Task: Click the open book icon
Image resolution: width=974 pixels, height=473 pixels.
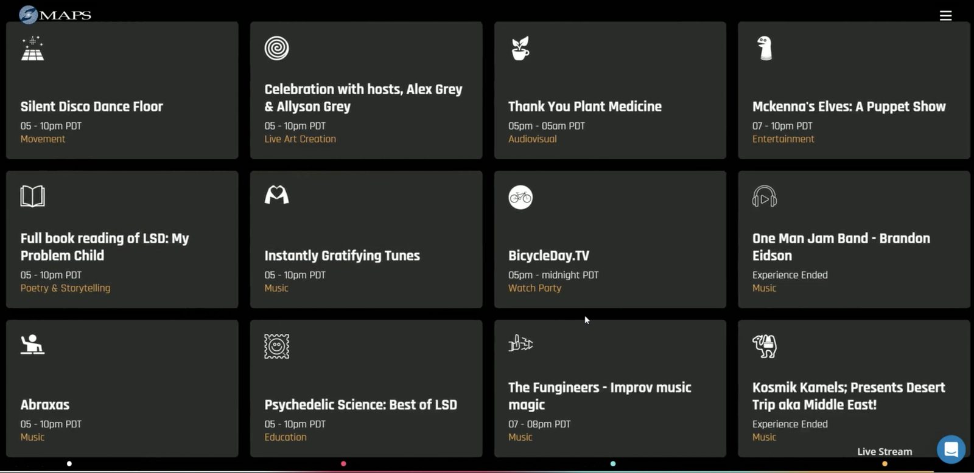Action: pyautogui.click(x=33, y=196)
